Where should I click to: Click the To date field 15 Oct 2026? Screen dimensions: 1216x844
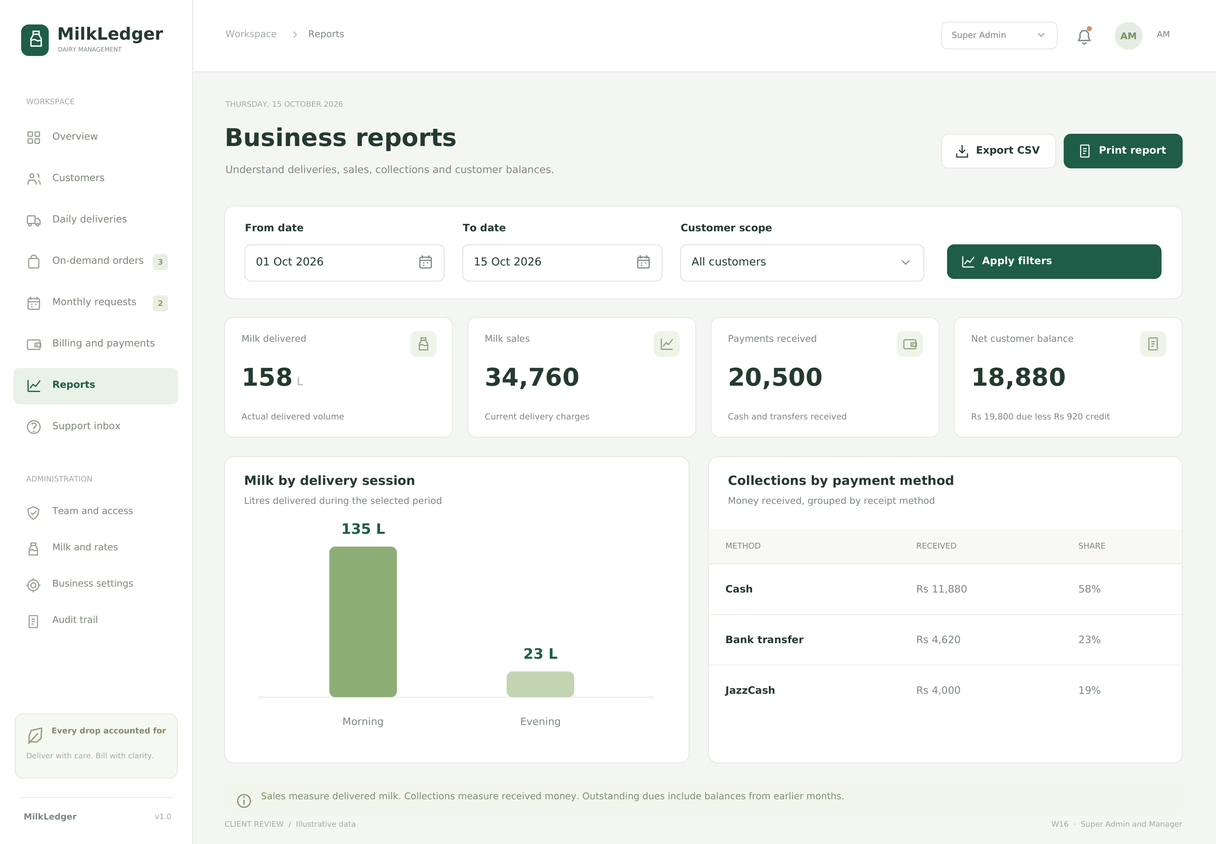click(562, 262)
